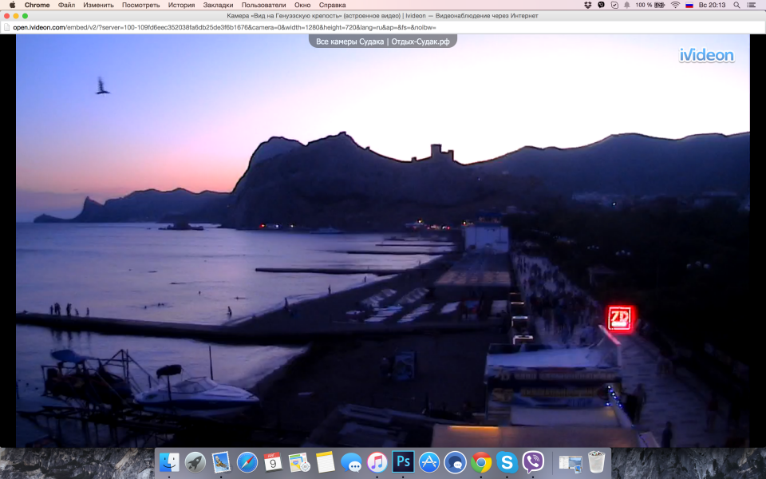Open the Notes app in dock

tap(325, 461)
